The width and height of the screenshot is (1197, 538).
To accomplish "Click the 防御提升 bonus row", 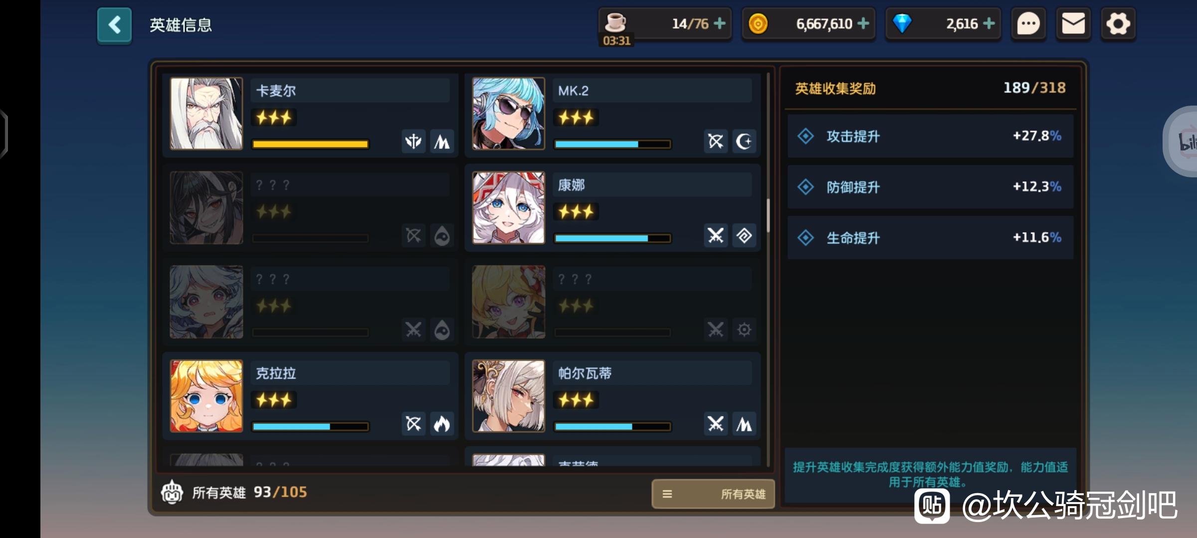I will pyautogui.click(x=930, y=187).
